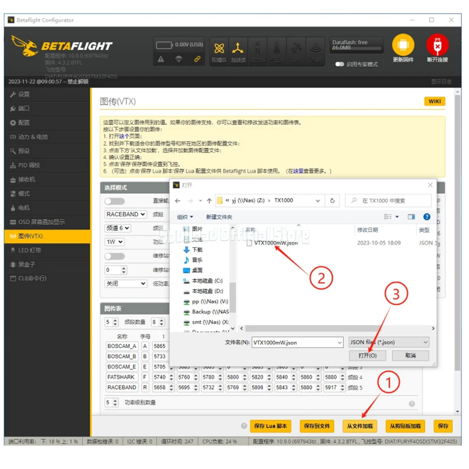Click the sonar sensor icon
469x469 pixels.
315,48
